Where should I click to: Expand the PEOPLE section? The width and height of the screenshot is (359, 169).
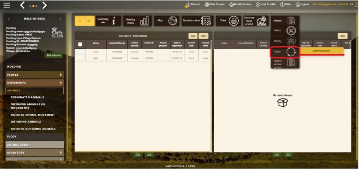click(x=35, y=75)
